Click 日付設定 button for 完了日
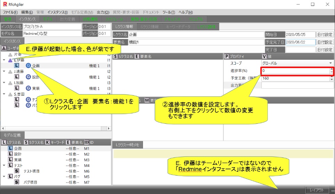The height and width of the screenshot is (194, 335). coord(325,50)
